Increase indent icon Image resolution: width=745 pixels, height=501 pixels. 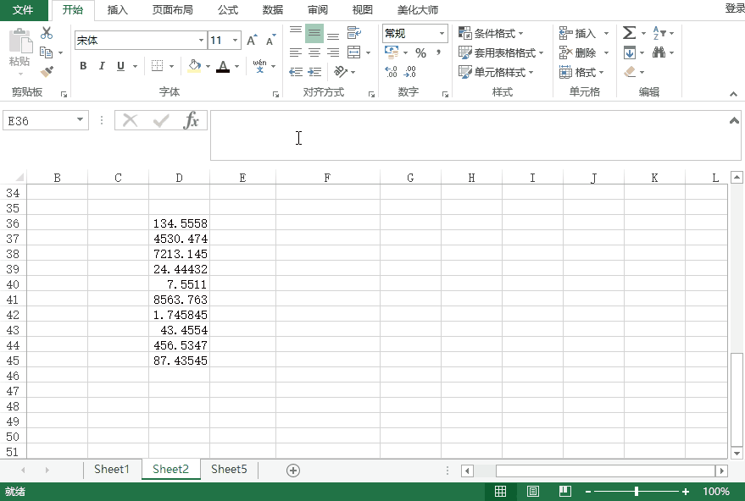pyautogui.click(x=314, y=72)
